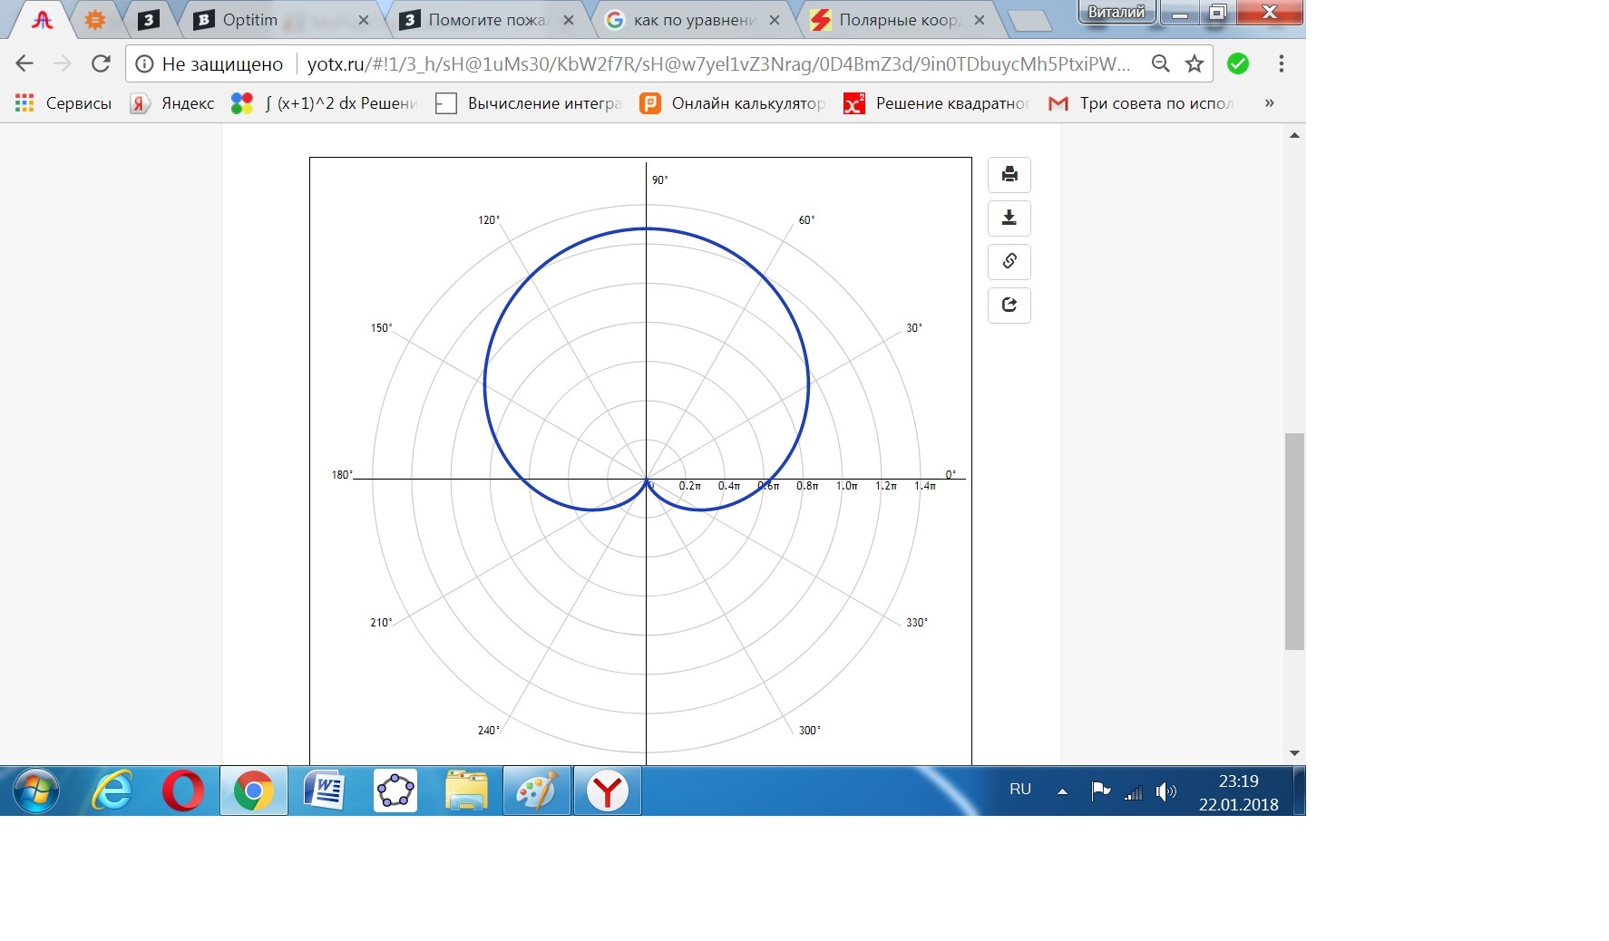The width and height of the screenshot is (1609, 941).
Task: Open the Сервисы apps shortcut
Action: pyautogui.click(x=63, y=103)
